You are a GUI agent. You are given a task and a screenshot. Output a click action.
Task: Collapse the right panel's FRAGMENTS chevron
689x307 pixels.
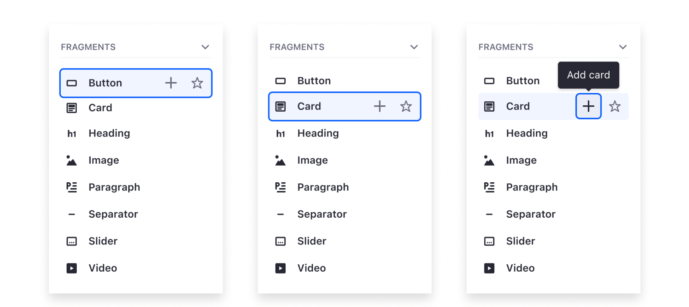tap(623, 47)
